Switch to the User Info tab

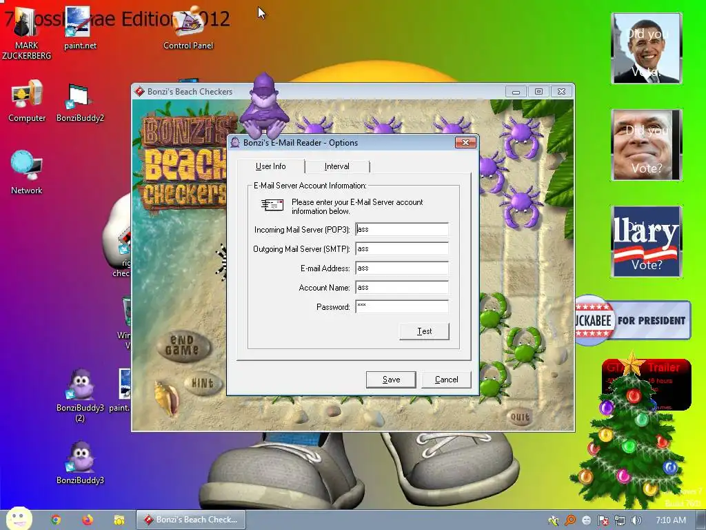(270, 166)
